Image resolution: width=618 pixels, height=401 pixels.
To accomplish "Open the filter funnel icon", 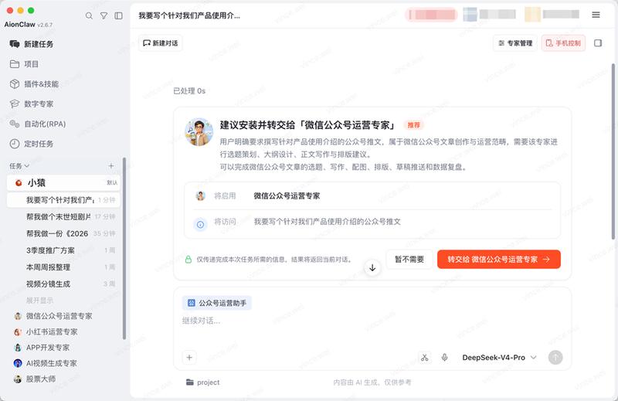I will [104, 15].
